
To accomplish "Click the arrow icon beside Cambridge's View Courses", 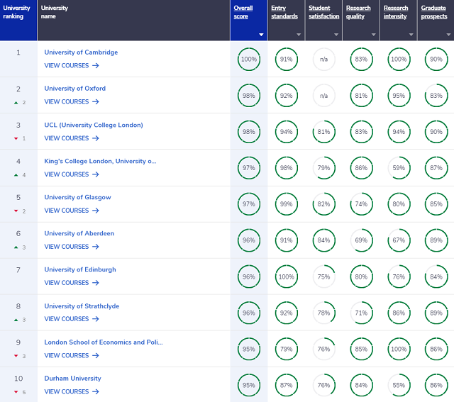I will 96,66.
